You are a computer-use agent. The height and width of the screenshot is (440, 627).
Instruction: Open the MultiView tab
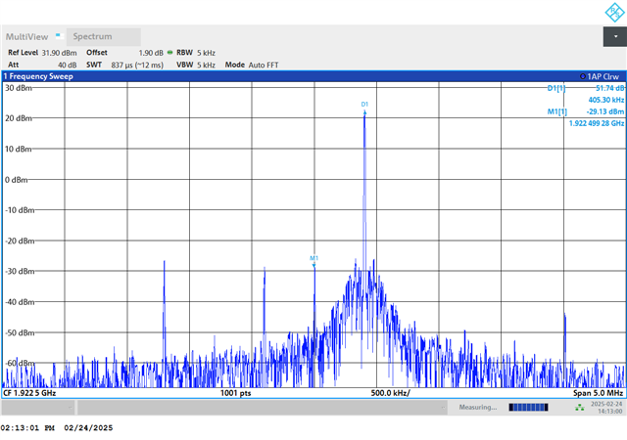point(26,37)
